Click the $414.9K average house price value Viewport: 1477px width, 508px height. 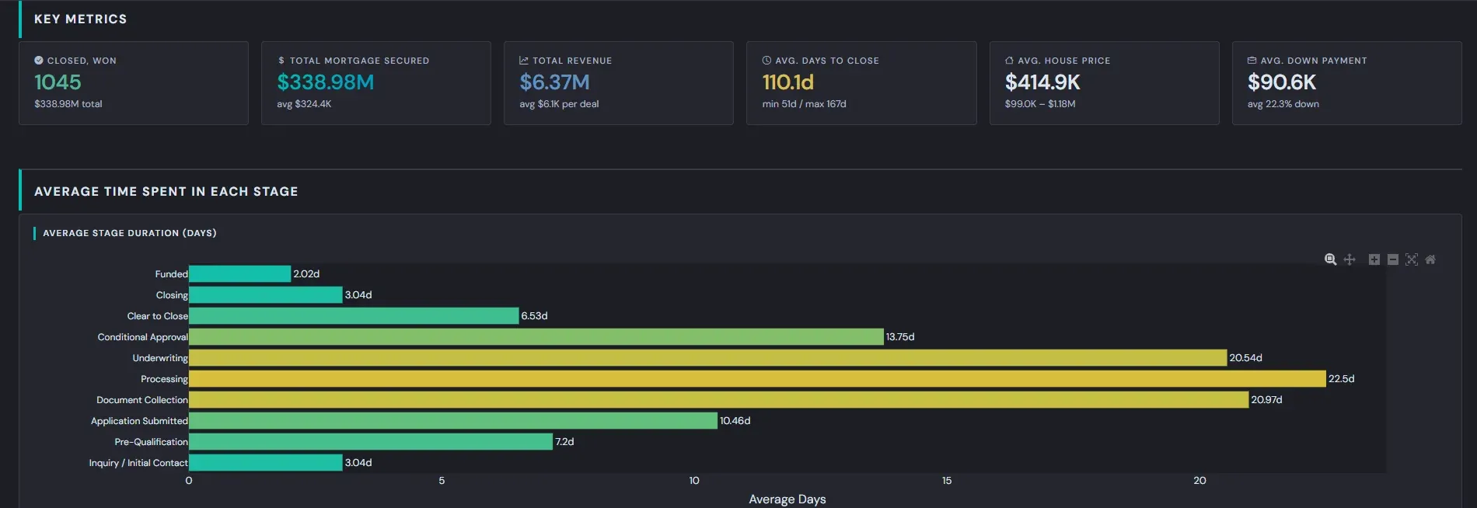coord(1042,82)
